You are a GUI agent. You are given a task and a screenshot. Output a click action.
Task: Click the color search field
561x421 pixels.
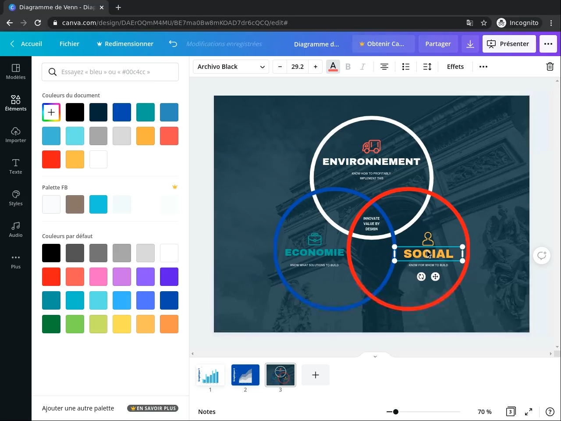[x=110, y=72]
